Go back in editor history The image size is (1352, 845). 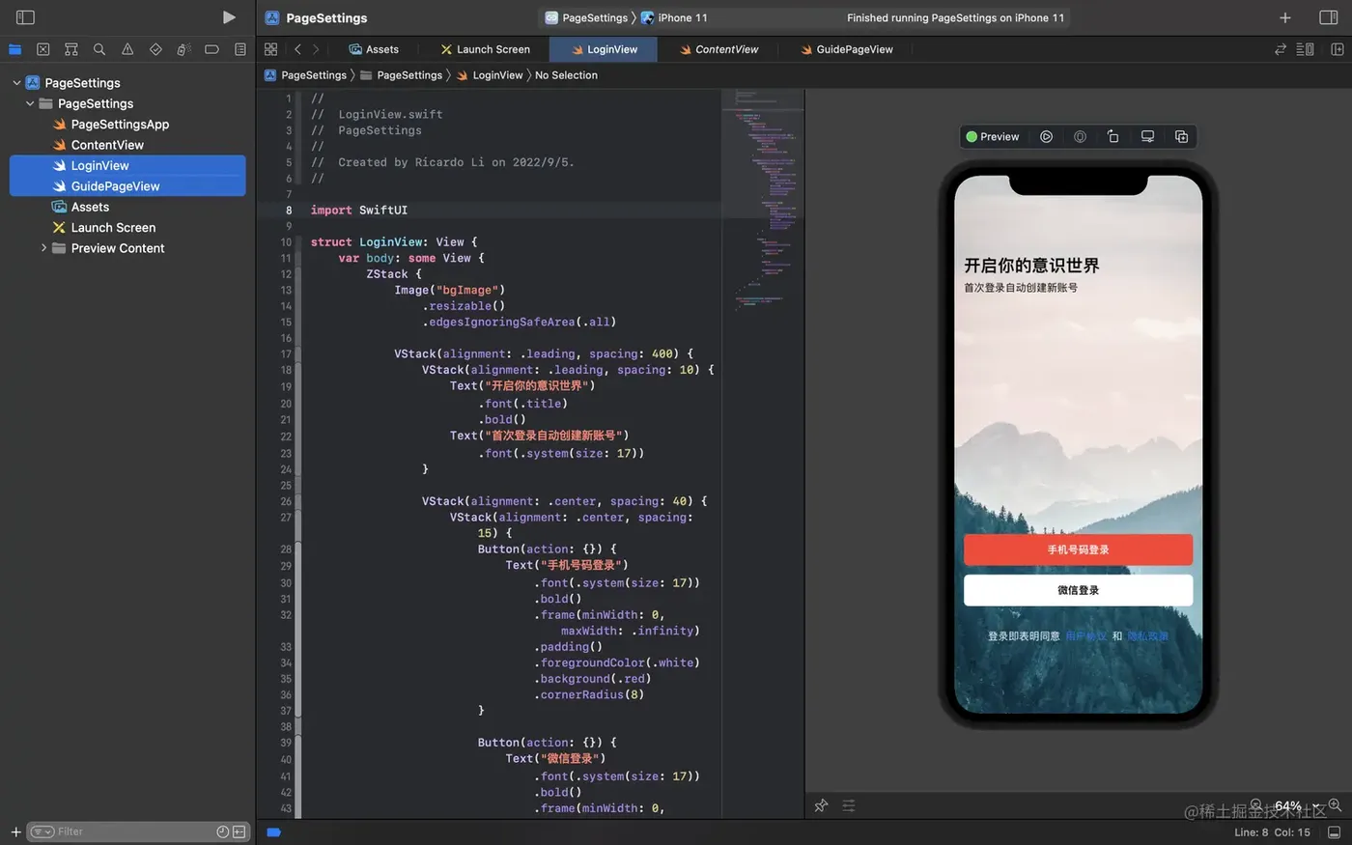[297, 49]
